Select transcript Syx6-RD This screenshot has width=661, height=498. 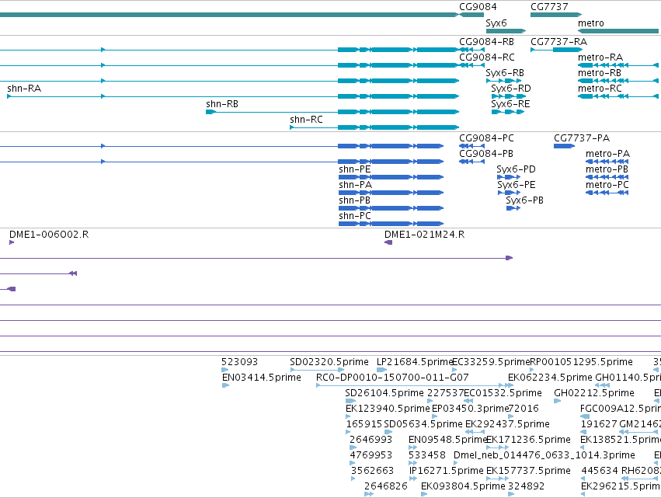(x=509, y=96)
